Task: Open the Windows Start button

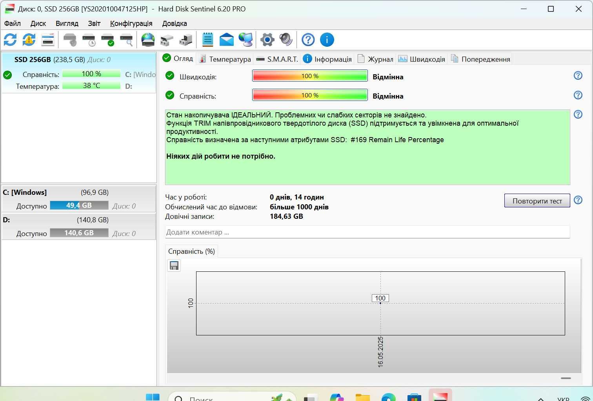Action: (x=153, y=397)
